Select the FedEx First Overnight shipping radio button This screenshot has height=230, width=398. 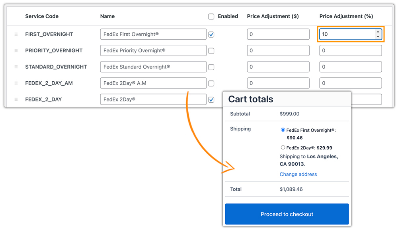283,129
